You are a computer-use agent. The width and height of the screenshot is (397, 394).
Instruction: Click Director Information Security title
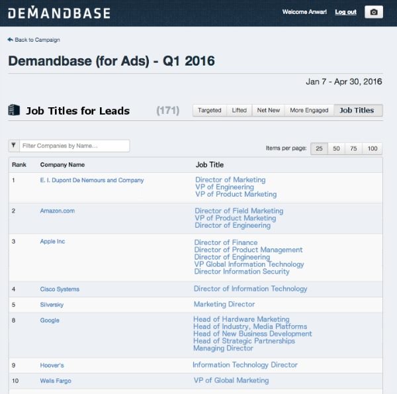[242, 271]
